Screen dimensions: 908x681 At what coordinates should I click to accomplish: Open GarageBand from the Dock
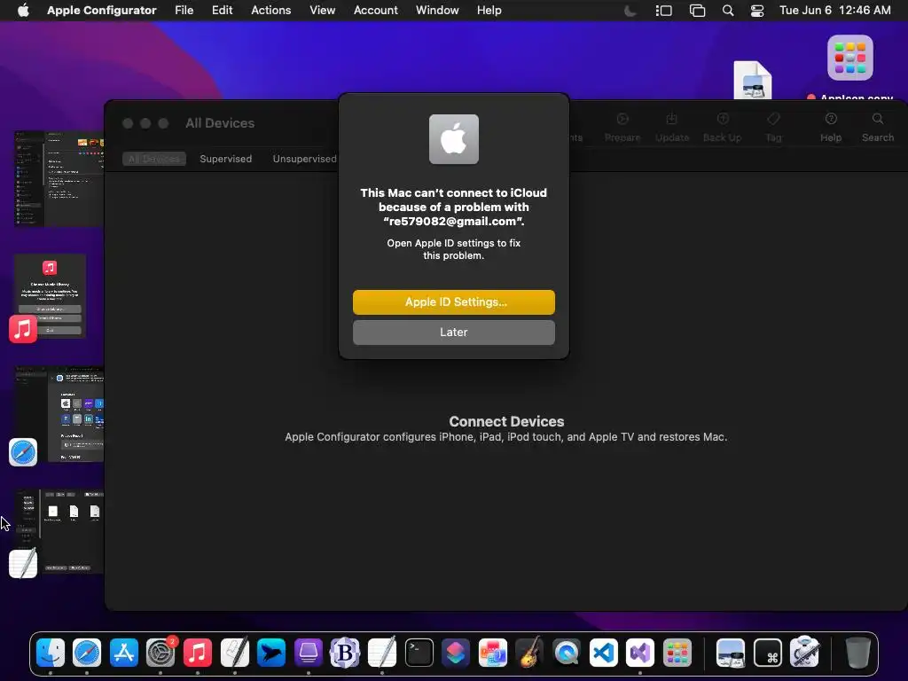coord(529,654)
